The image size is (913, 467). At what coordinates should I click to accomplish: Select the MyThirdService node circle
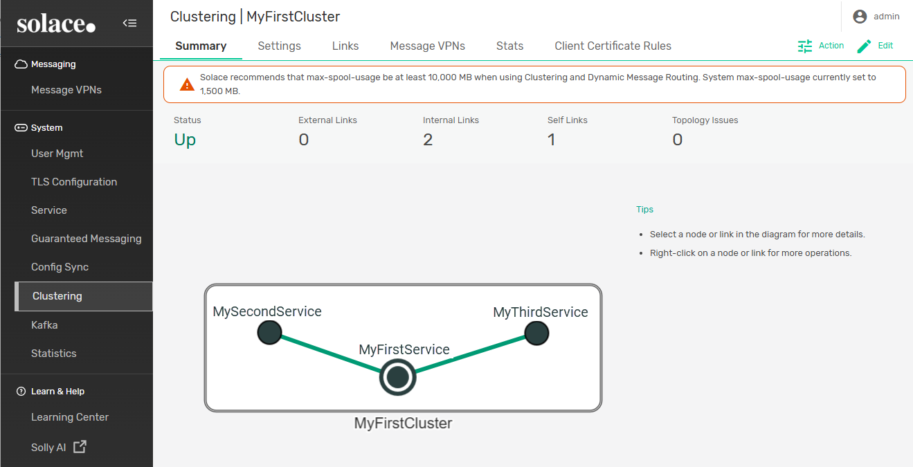[x=536, y=333]
